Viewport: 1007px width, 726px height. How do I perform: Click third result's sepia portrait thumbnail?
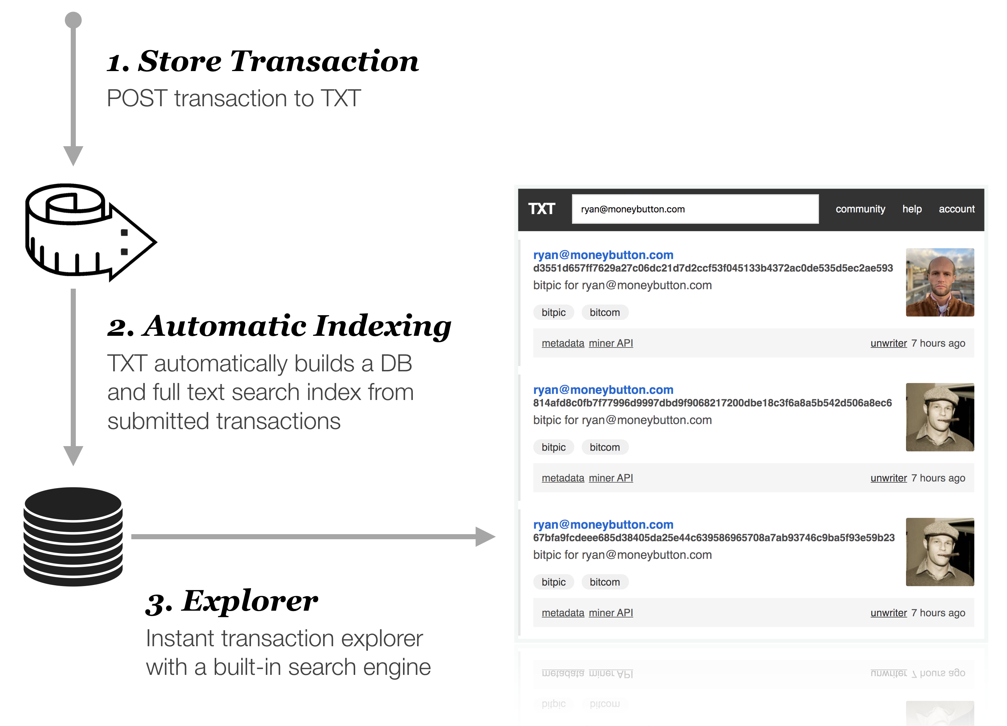click(940, 552)
